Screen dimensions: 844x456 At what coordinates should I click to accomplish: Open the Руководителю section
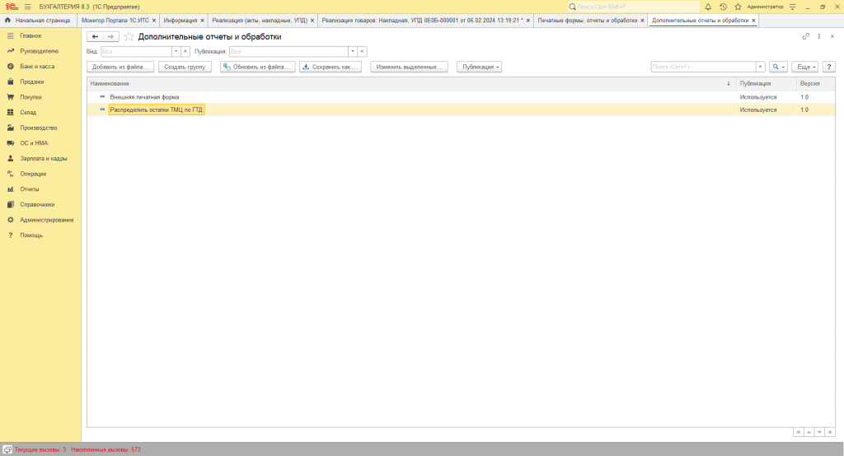(x=40, y=51)
